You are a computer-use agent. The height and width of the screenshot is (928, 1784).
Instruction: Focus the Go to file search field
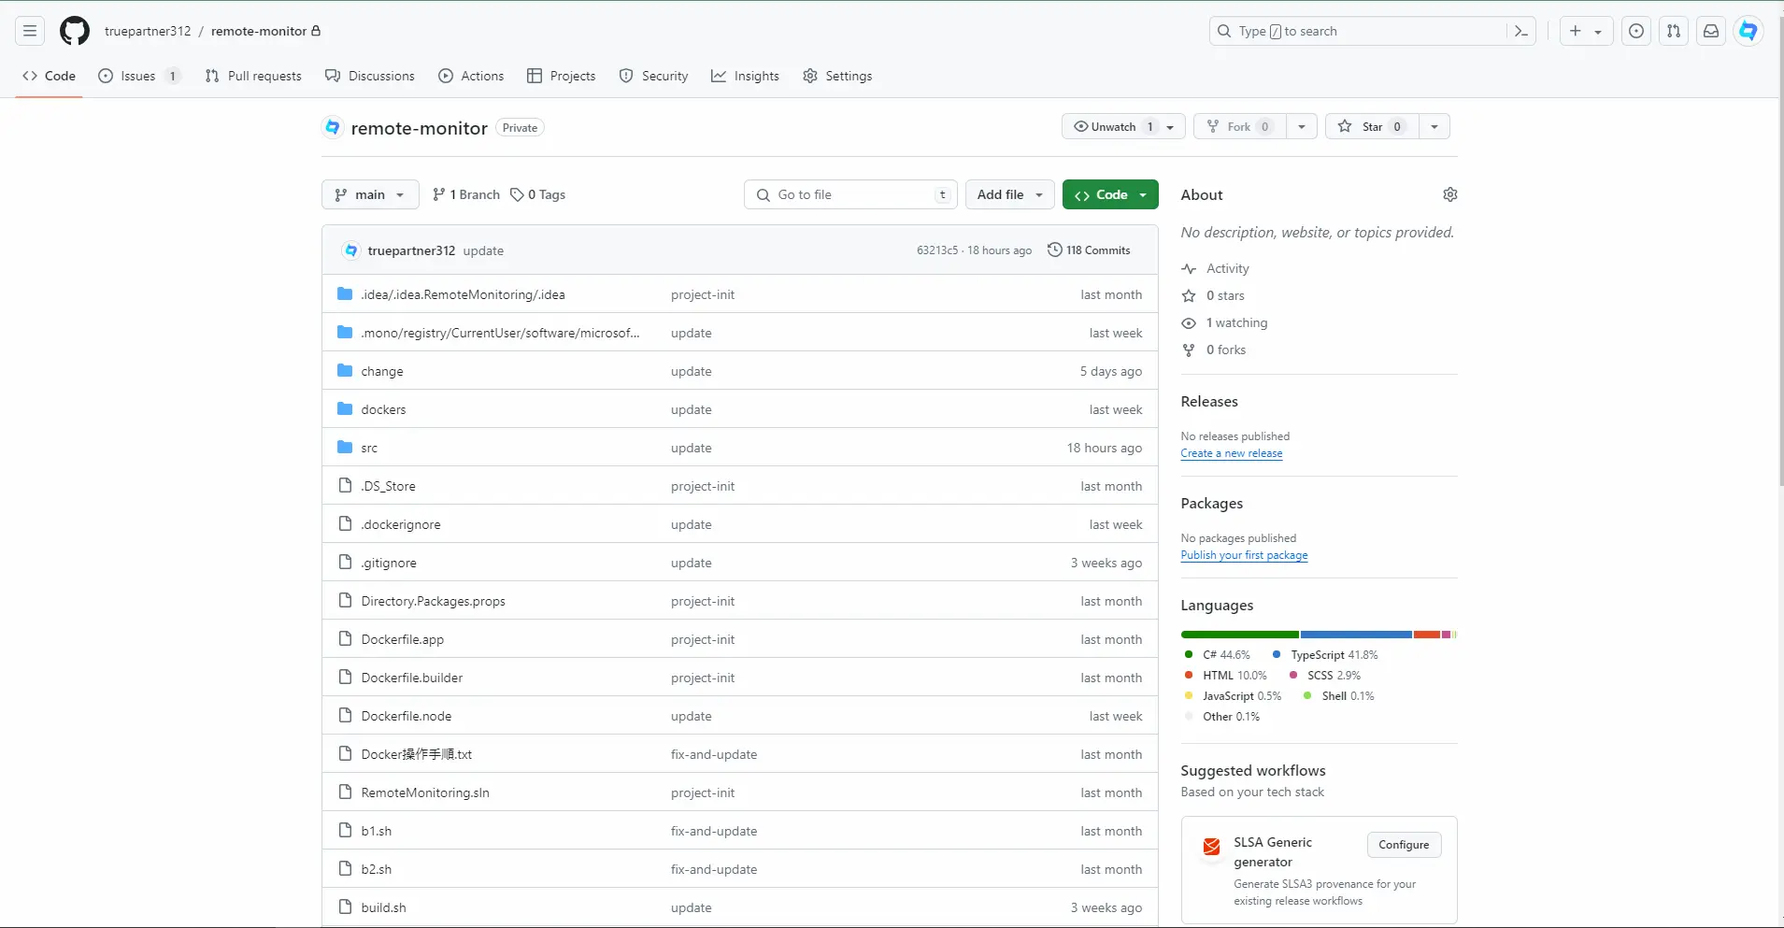[850, 194]
